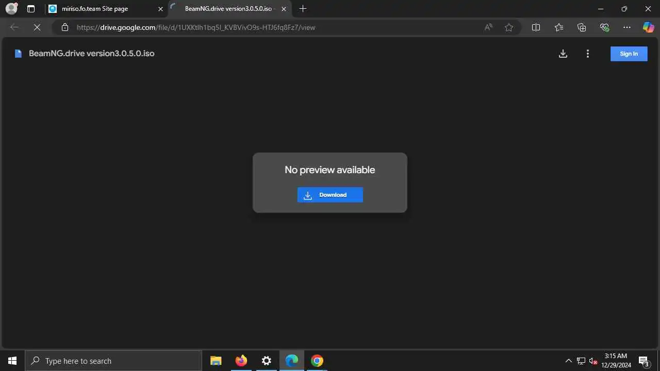Close the miriso.fo.team Site page tab

(160, 9)
